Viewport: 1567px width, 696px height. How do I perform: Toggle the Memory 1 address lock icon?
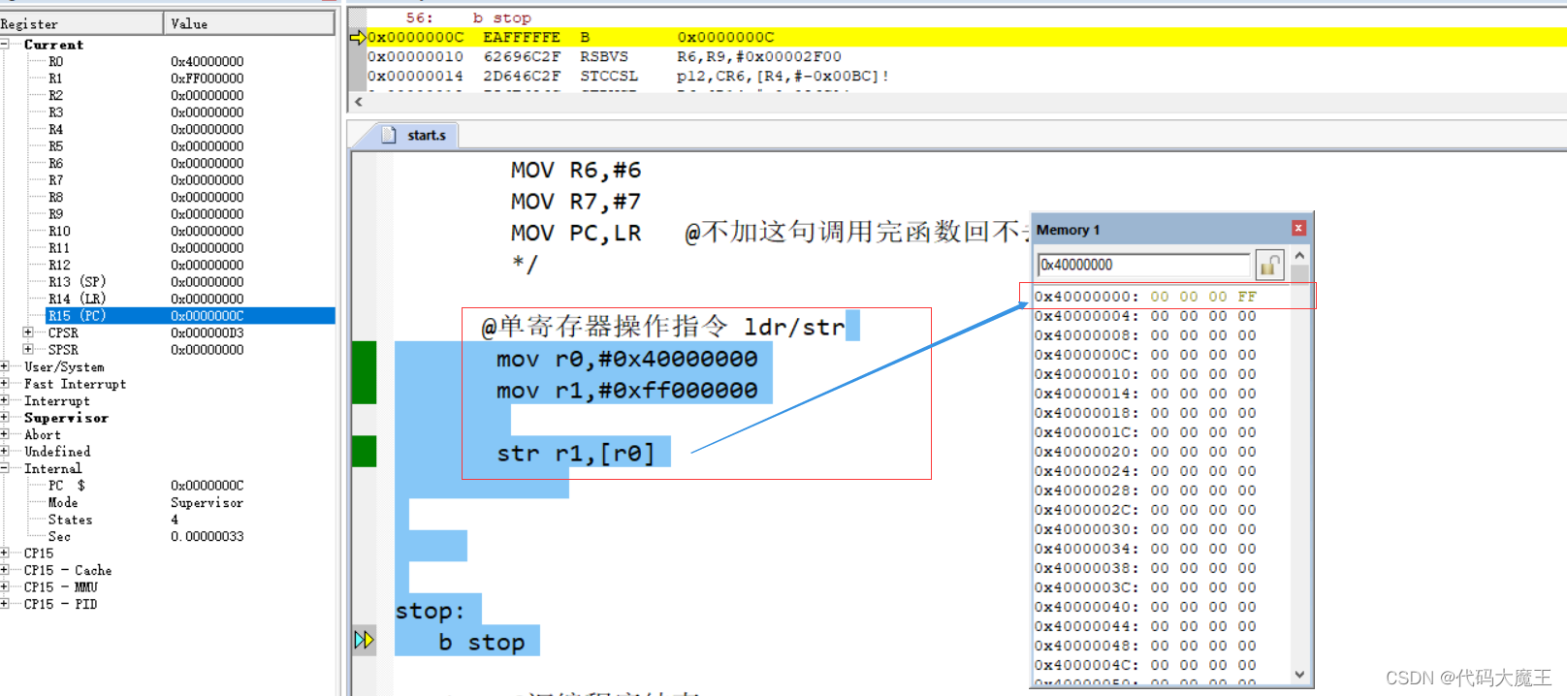point(1269,265)
